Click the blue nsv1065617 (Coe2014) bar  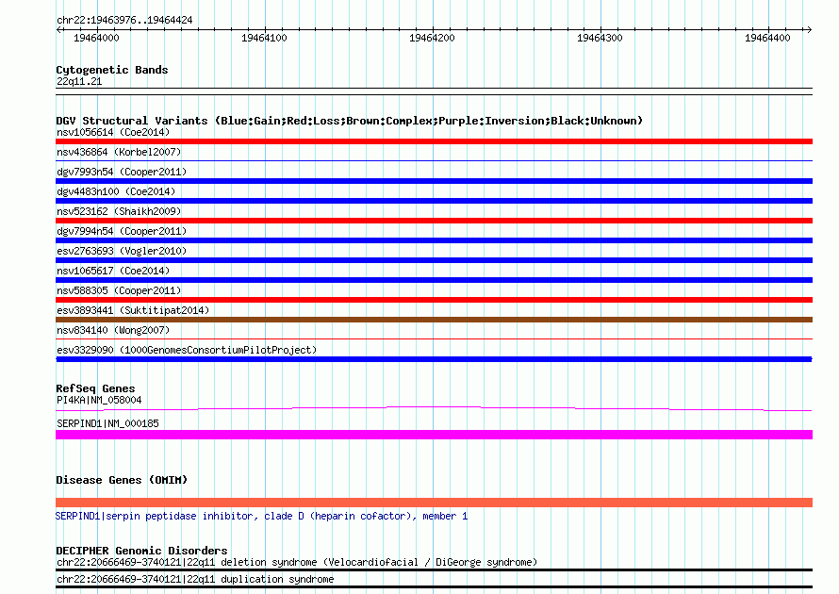pyautogui.click(x=434, y=280)
